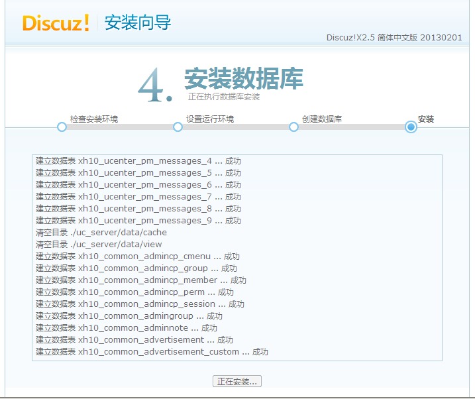This screenshot has width=475, height=399.
Task: Click the 清空目录 ./uc_server/data/cache line
Action: (101, 233)
